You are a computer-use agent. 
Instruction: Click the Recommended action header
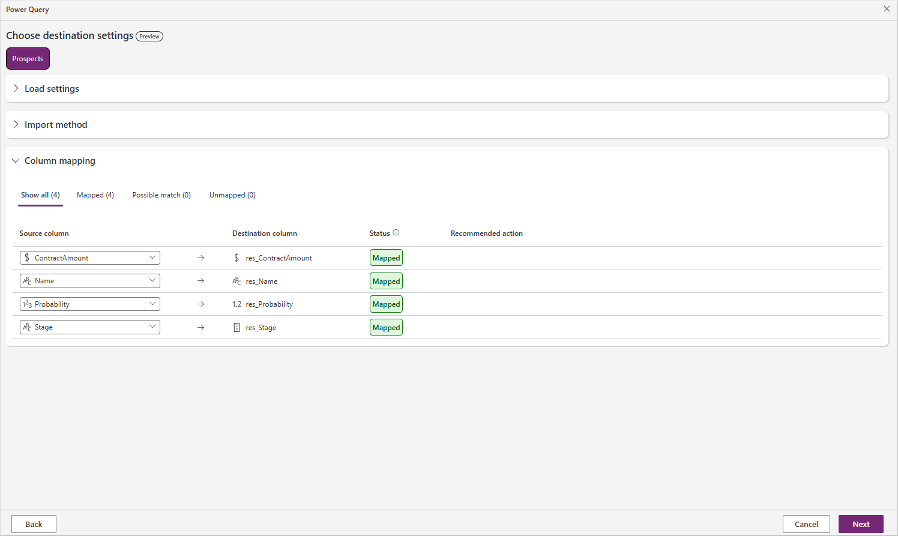coord(487,233)
